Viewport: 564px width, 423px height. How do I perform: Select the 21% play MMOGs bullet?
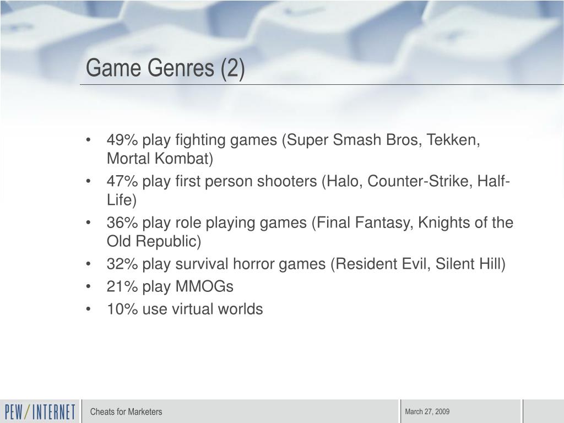[x=170, y=286]
